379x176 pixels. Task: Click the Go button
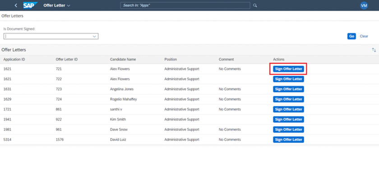351,36
